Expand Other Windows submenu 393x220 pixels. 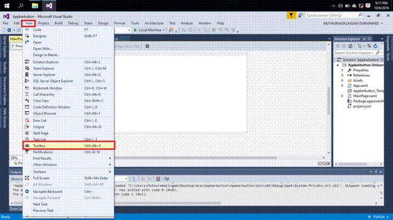pos(69,165)
